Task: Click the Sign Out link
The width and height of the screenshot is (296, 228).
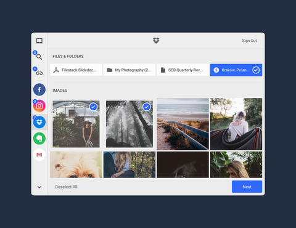Action: click(249, 41)
